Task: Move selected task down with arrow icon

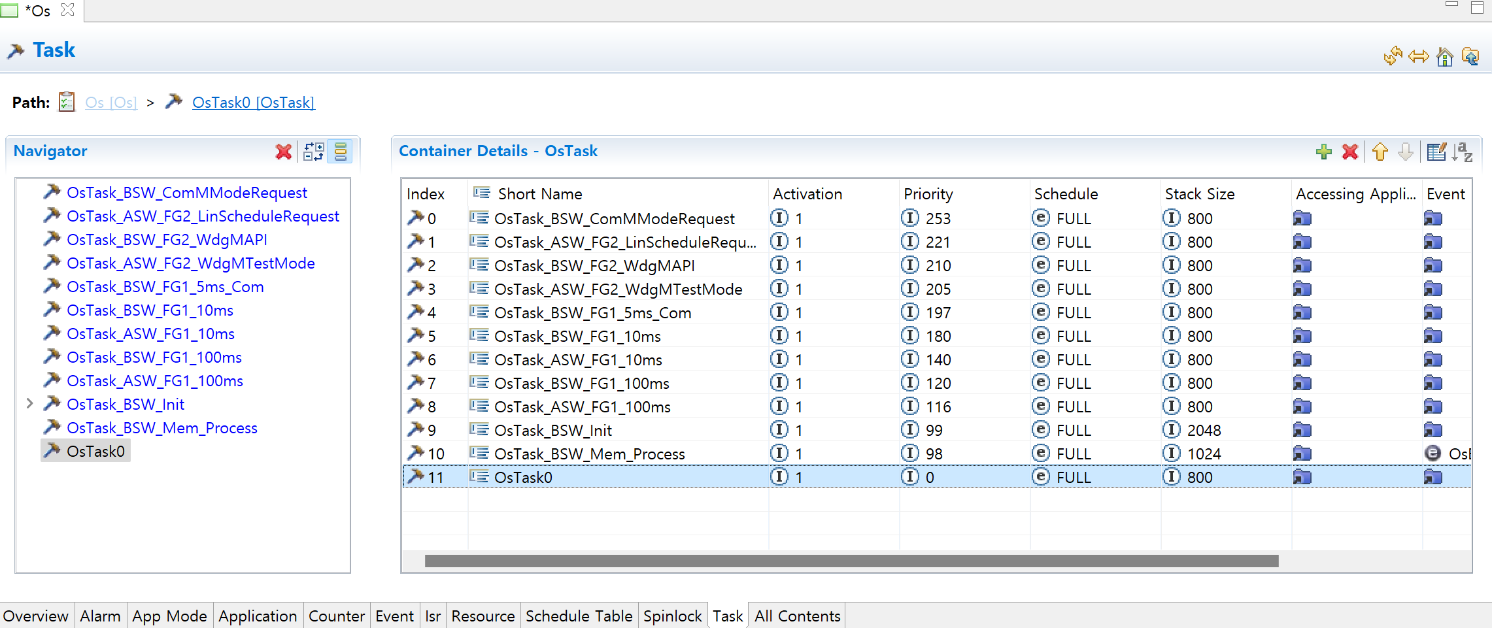Action: point(1406,152)
